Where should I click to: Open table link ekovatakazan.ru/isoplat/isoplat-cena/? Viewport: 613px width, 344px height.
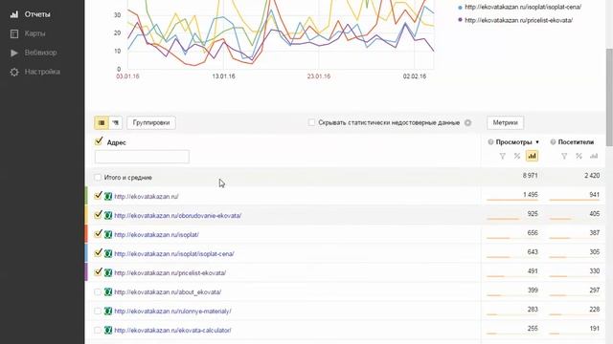click(174, 254)
